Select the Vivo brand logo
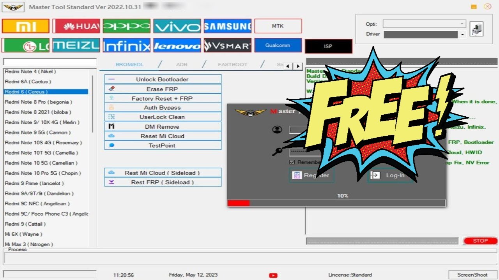The height and width of the screenshot is (280, 499). [177, 26]
